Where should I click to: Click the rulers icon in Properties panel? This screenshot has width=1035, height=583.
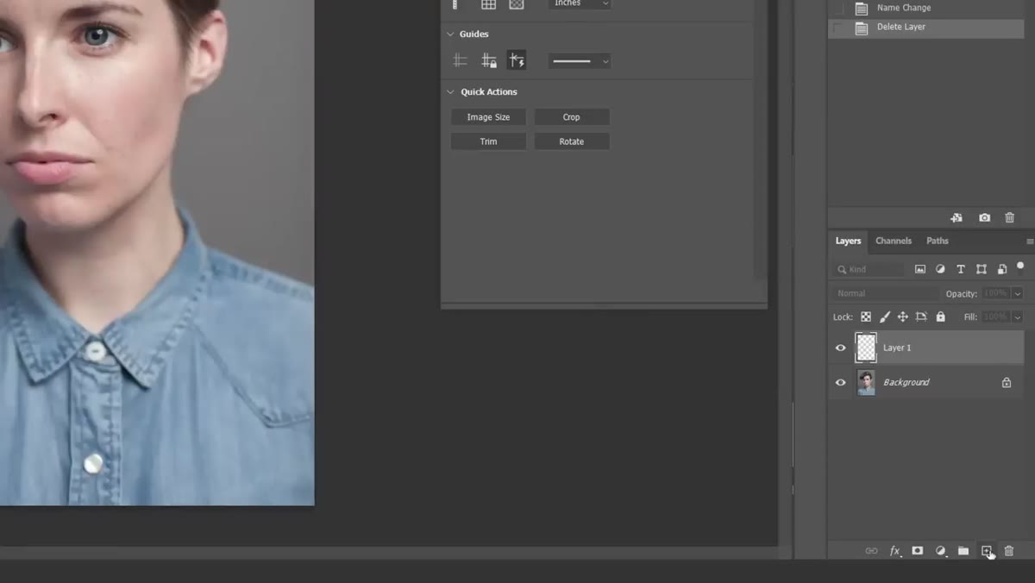[x=455, y=4]
